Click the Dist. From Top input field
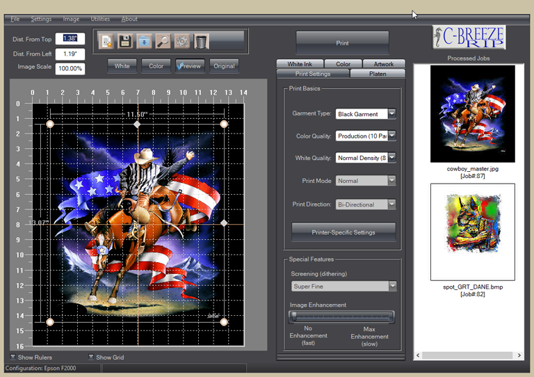 (70, 38)
